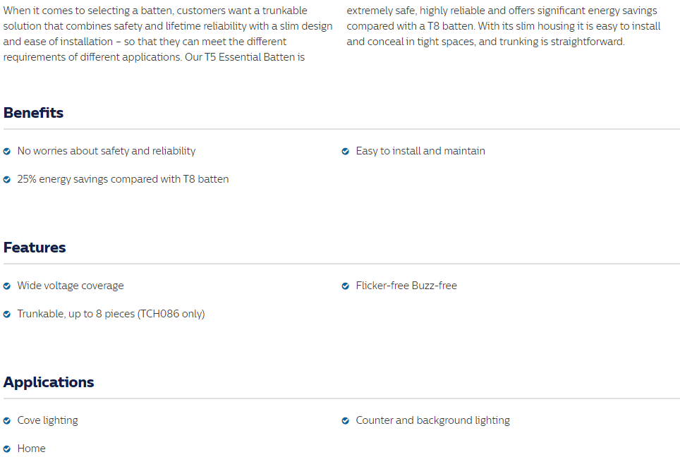Click the checkmark icon beside "No worries about safety"
Screen dimensions: 680x457
(x=7, y=152)
